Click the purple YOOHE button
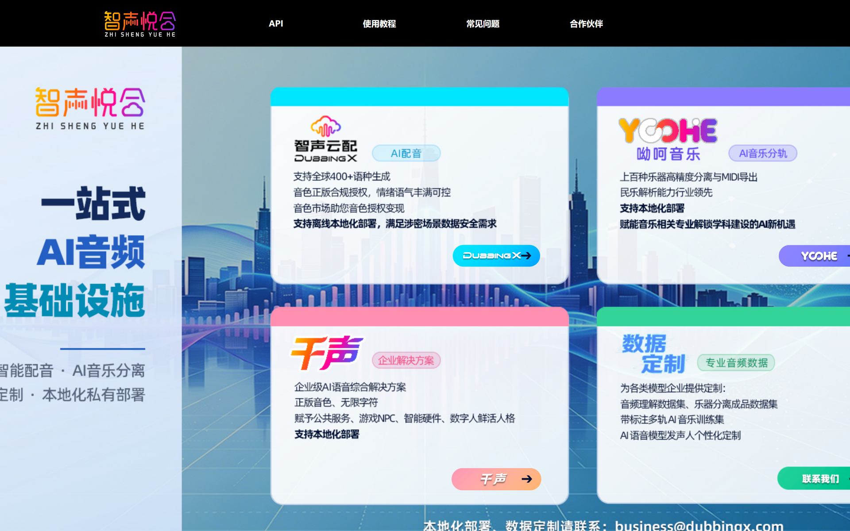This screenshot has width=850, height=531. [815, 256]
